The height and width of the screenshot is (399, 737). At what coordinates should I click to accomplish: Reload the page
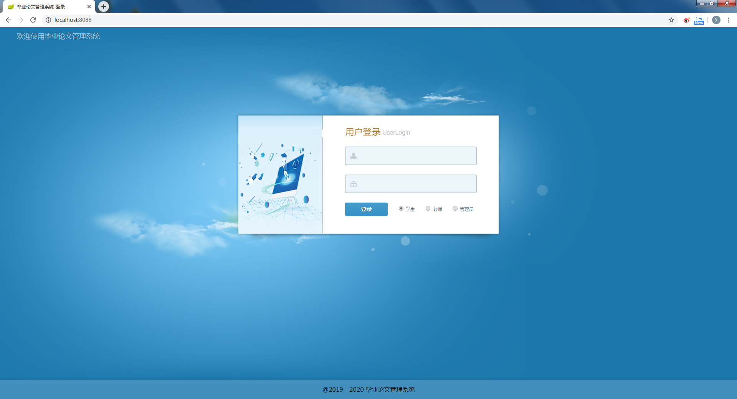click(x=33, y=20)
